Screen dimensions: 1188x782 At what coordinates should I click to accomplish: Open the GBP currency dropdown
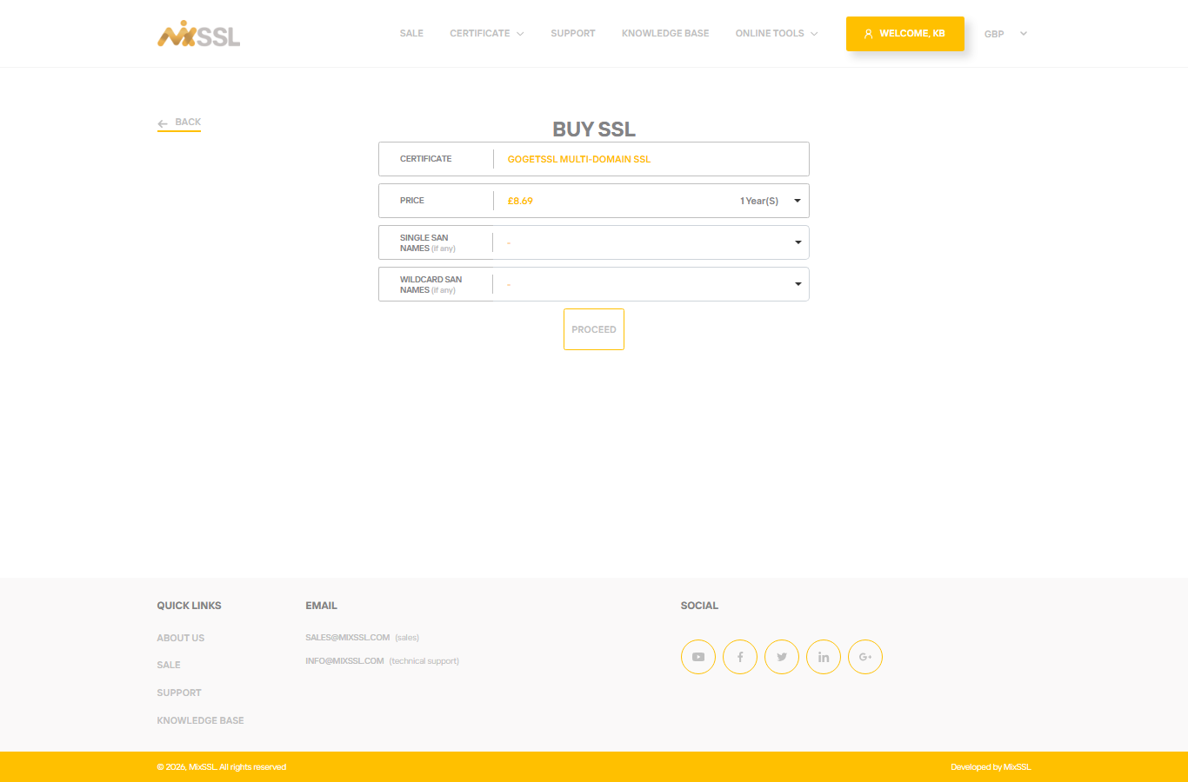point(1005,34)
